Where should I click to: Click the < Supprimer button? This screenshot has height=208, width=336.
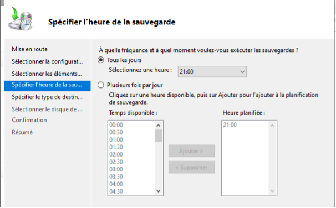[x=192, y=167]
